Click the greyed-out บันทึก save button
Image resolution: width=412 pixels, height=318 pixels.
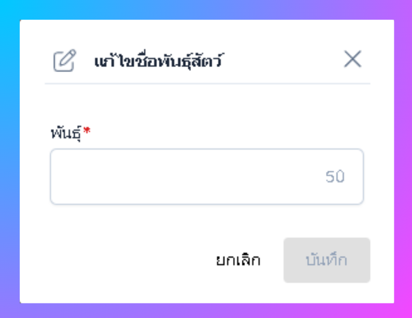[x=326, y=260]
